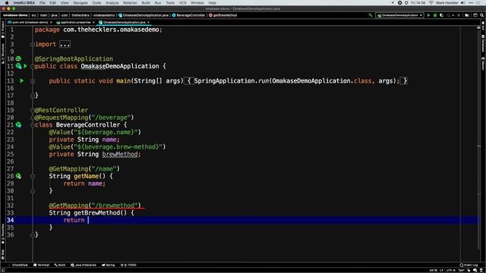The width and height of the screenshot is (486, 273).
Task: Open the OmakaseDemoApplication run configuration dropdown
Action: [x=400, y=15]
